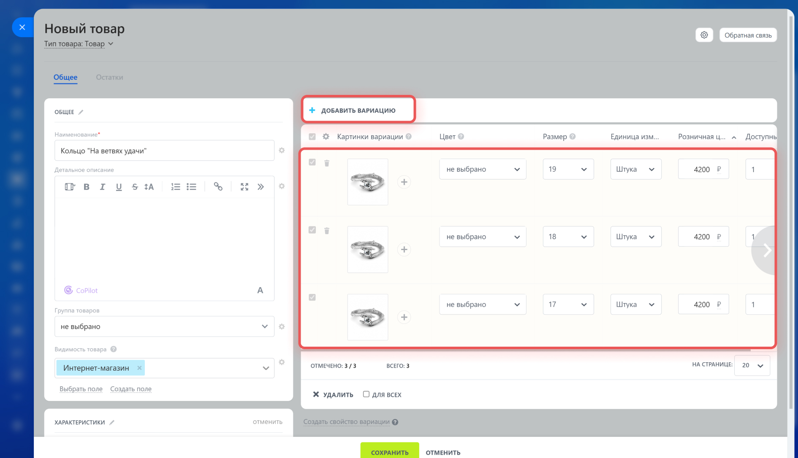This screenshot has height=458, width=798.
Task: Open ring thumbnail of size 19 variation
Action: point(368,182)
